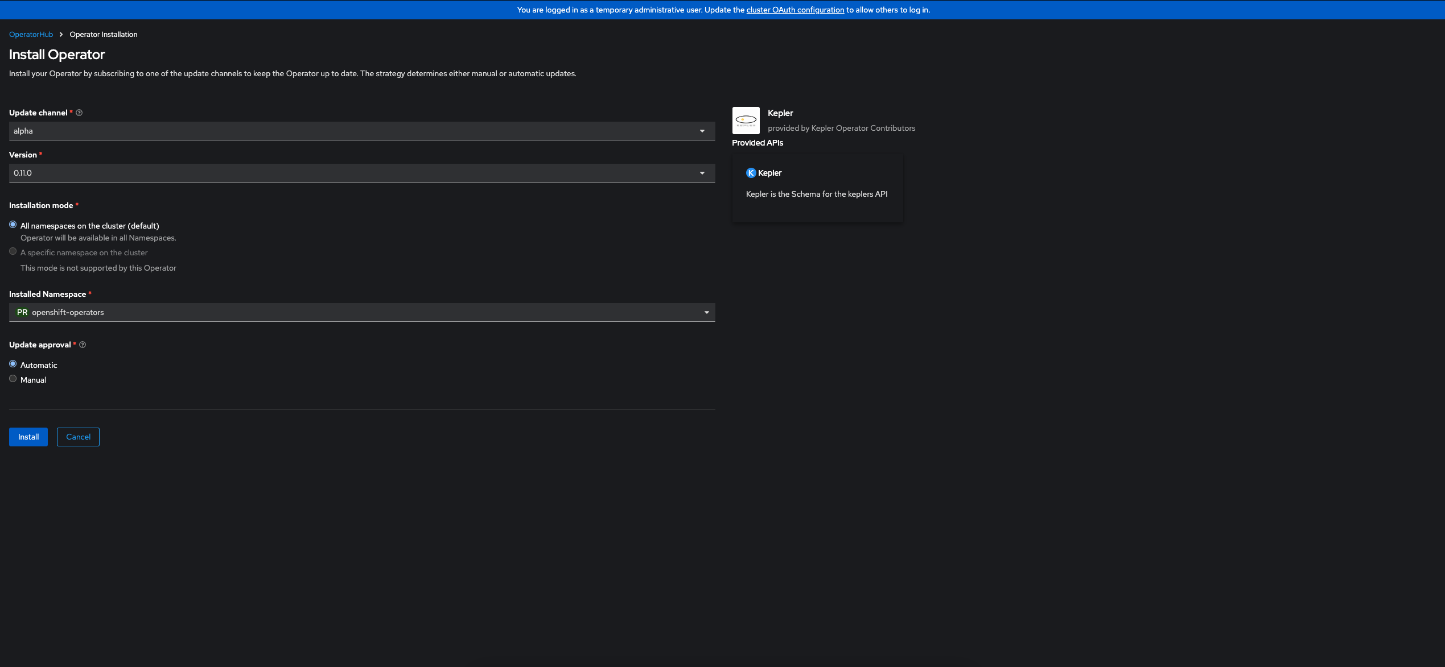
Task: Select the All namespaces installation mode radio
Action: click(13, 224)
